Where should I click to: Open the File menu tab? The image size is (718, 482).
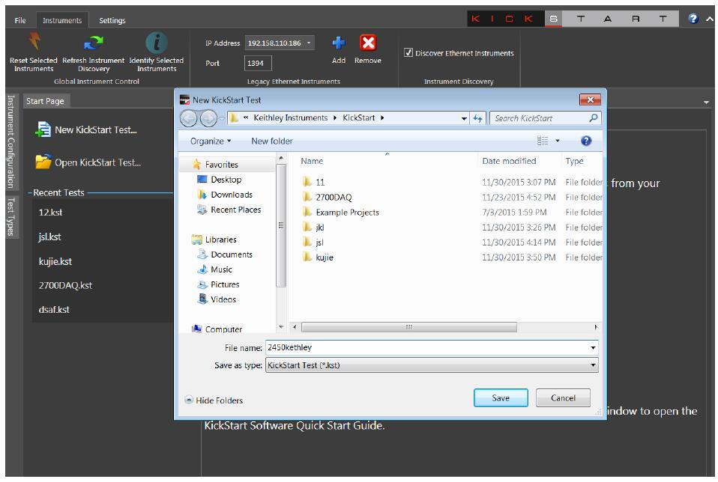(x=20, y=20)
